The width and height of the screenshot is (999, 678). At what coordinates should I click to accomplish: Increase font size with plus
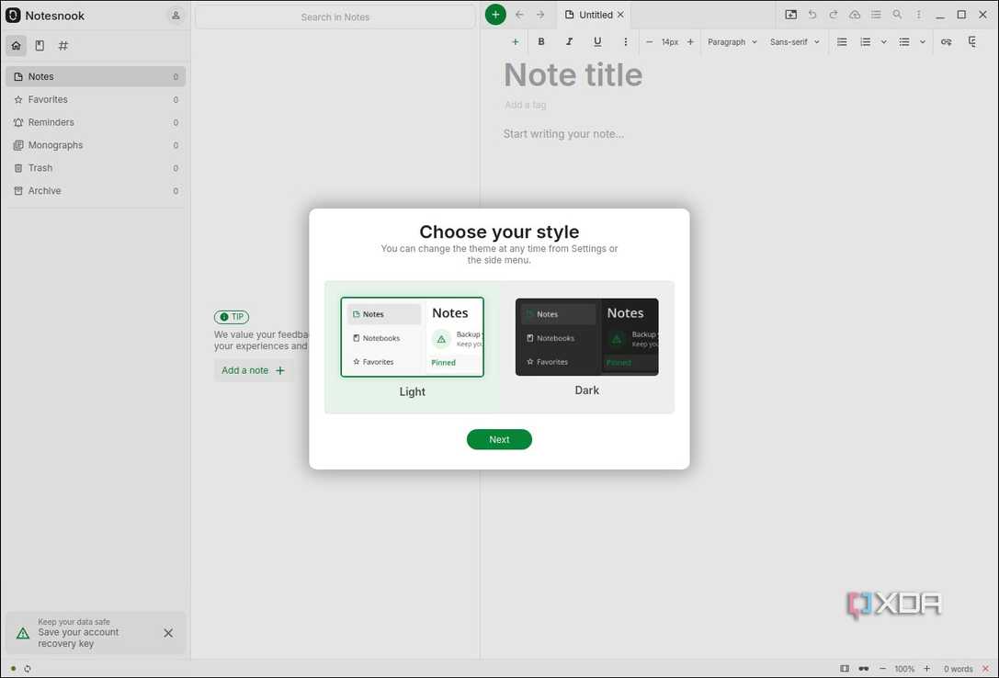(x=690, y=42)
